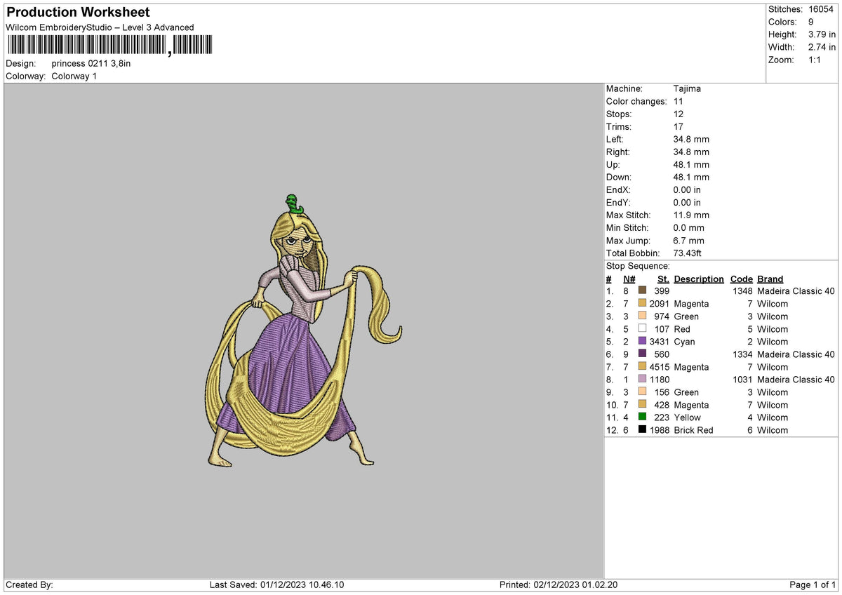
Task: Click the design name 'princess 0211 3,8in'
Action: (91, 63)
